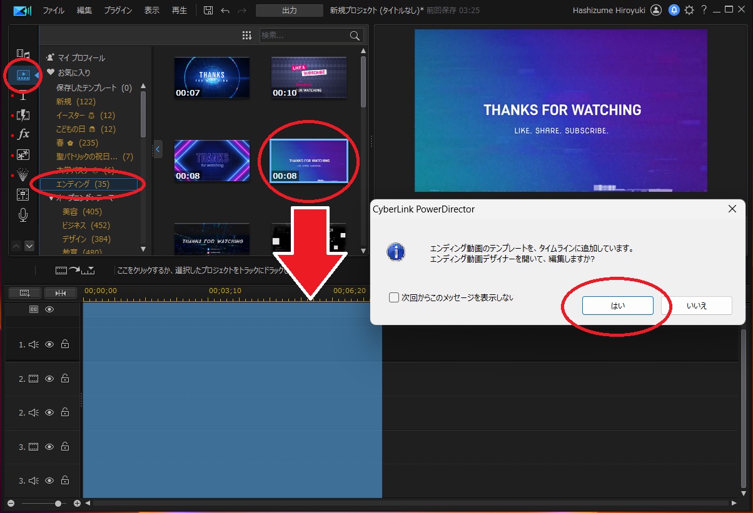Toggle lock on audio track 1
The width and height of the screenshot is (753, 513).
tap(65, 344)
